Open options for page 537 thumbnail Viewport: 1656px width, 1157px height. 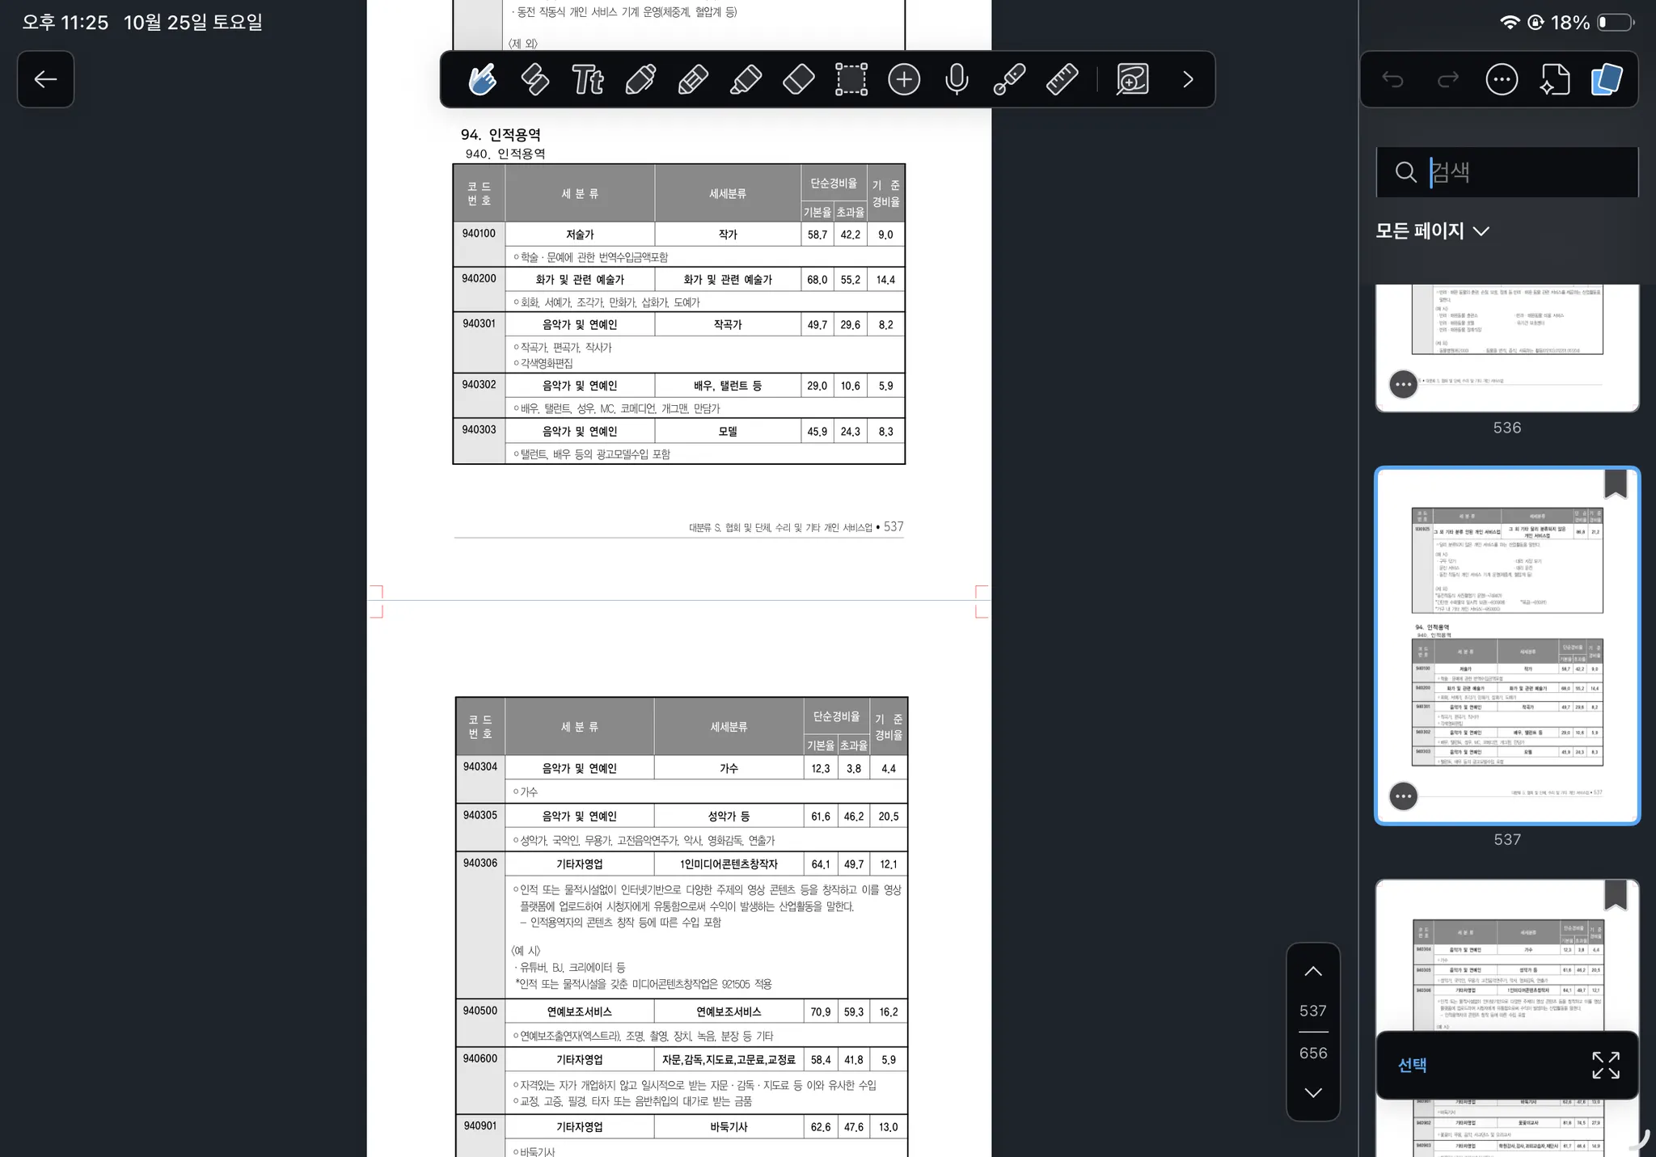(x=1403, y=796)
